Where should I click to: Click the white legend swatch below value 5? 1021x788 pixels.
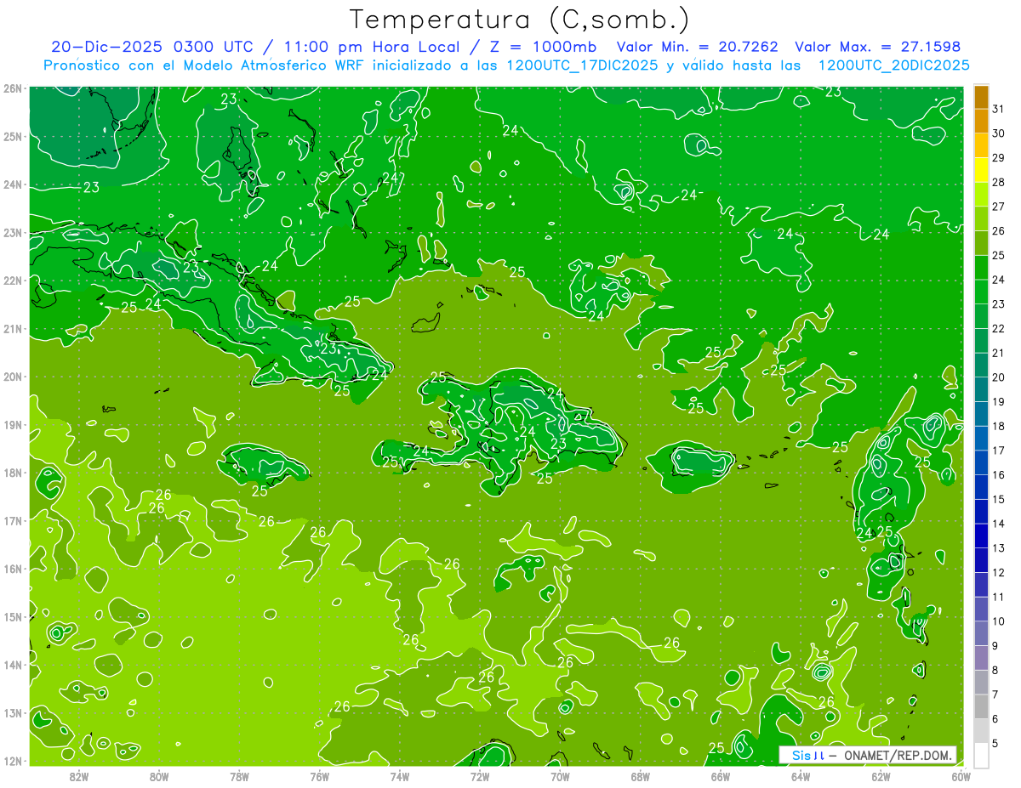click(x=981, y=754)
